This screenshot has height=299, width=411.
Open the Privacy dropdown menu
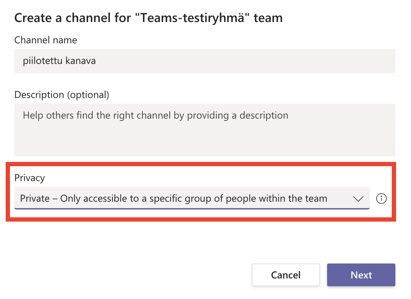(x=192, y=198)
